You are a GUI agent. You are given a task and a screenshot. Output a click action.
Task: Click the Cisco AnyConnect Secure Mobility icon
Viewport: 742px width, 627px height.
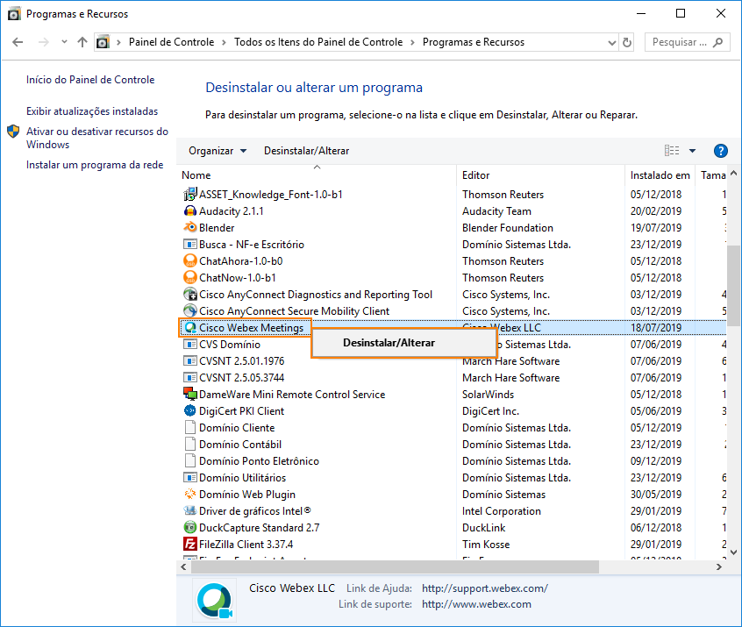coord(189,311)
